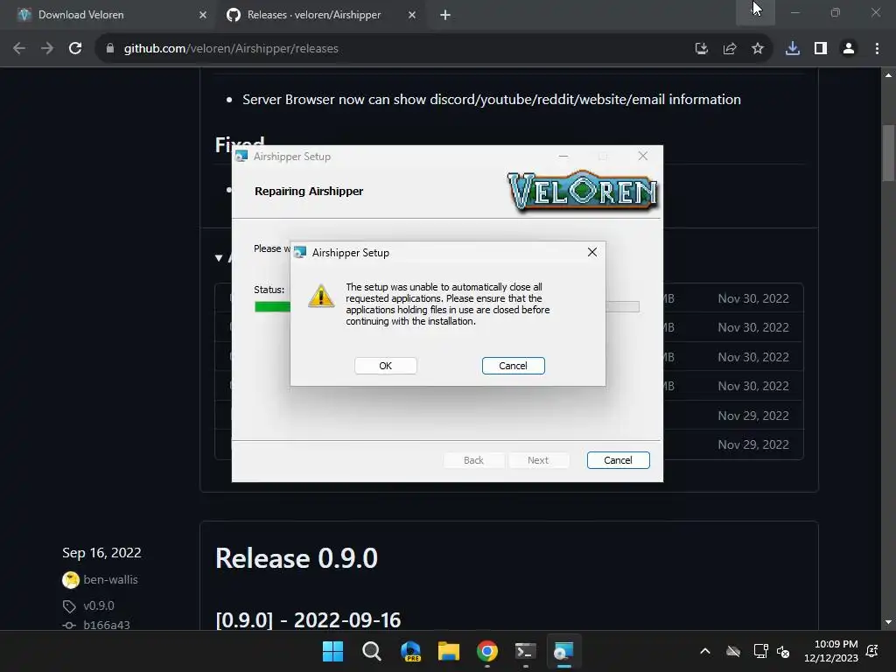The height and width of the screenshot is (672, 896).
Task: Share this page icon
Action: coord(729,49)
